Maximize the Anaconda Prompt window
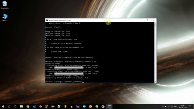194x109 pixels. (x=148, y=20)
